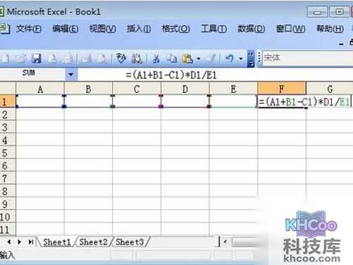
Task: Click the Undo arrow icon
Action: point(229,58)
